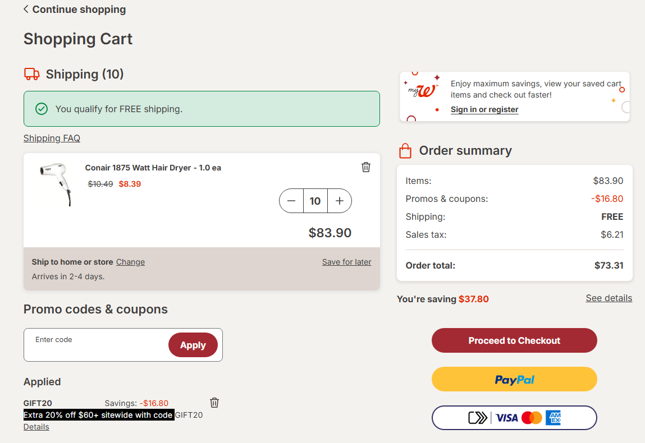Decrease hair dryer quantity with minus button

pyautogui.click(x=291, y=201)
